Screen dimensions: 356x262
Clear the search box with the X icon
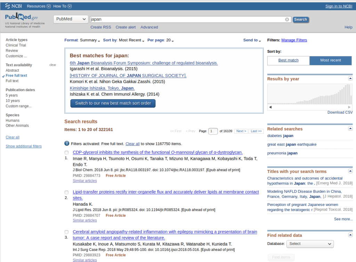[287, 19]
